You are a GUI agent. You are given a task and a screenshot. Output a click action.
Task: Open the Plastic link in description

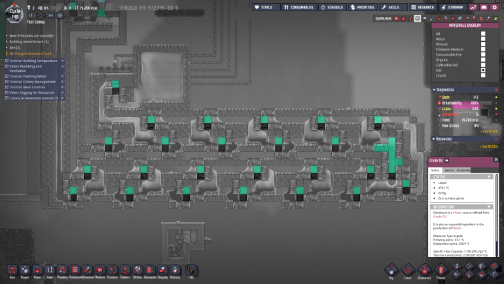click(456, 228)
